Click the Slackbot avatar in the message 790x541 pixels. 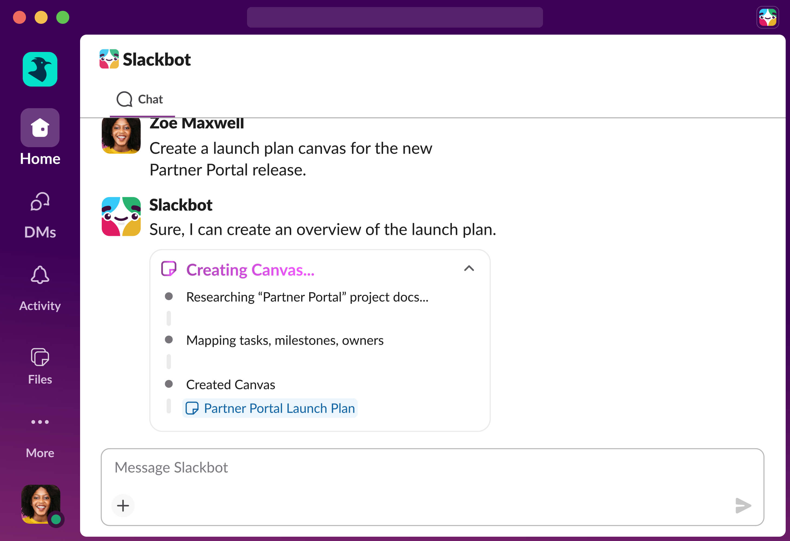pos(121,216)
